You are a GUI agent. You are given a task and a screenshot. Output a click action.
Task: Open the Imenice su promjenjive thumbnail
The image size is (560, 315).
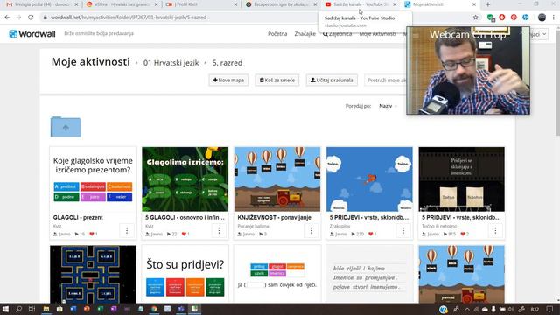[x=369, y=274]
